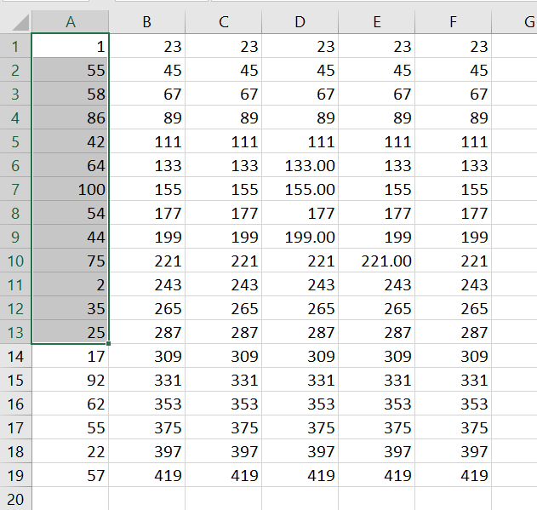Click cell A7 with value 100
The height and width of the screenshot is (510, 537).
pyautogui.click(x=70, y=190)
